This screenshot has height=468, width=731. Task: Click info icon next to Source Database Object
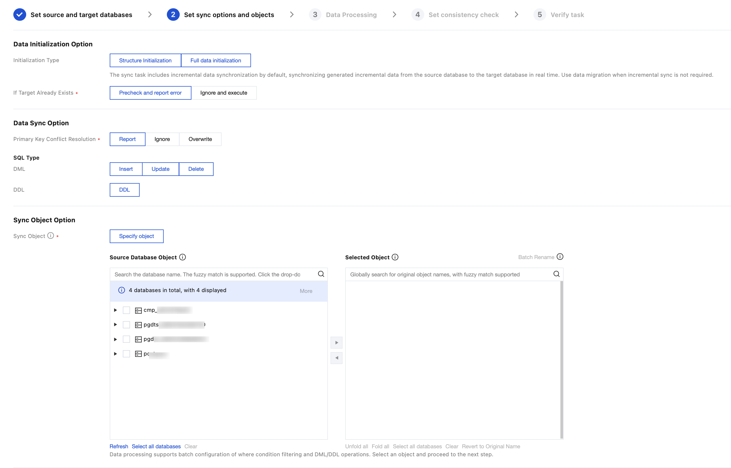click(x=182, y=257)
